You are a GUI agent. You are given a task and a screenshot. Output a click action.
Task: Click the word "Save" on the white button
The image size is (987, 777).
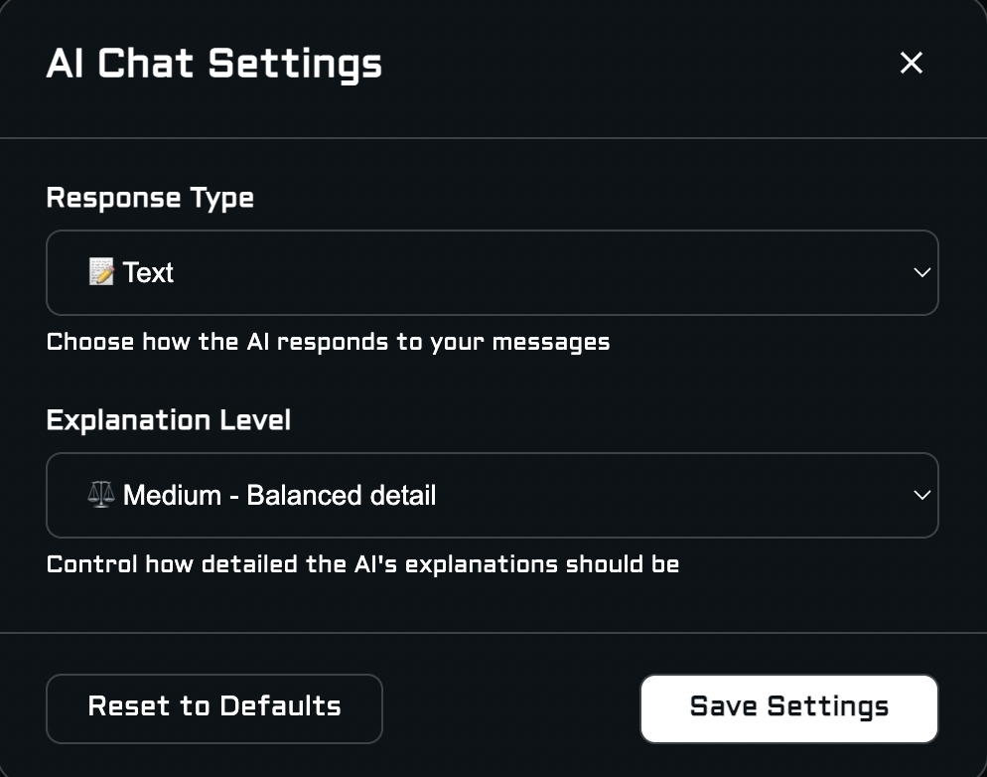724,707
